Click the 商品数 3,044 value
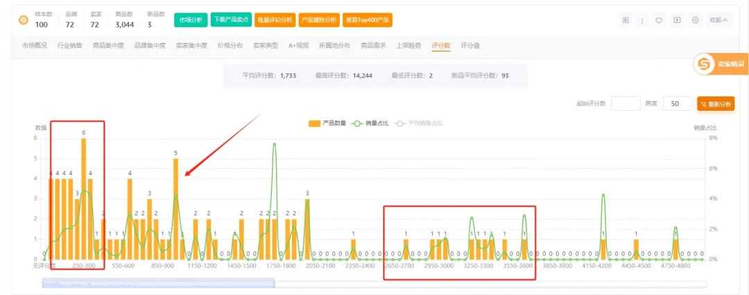 124,24
